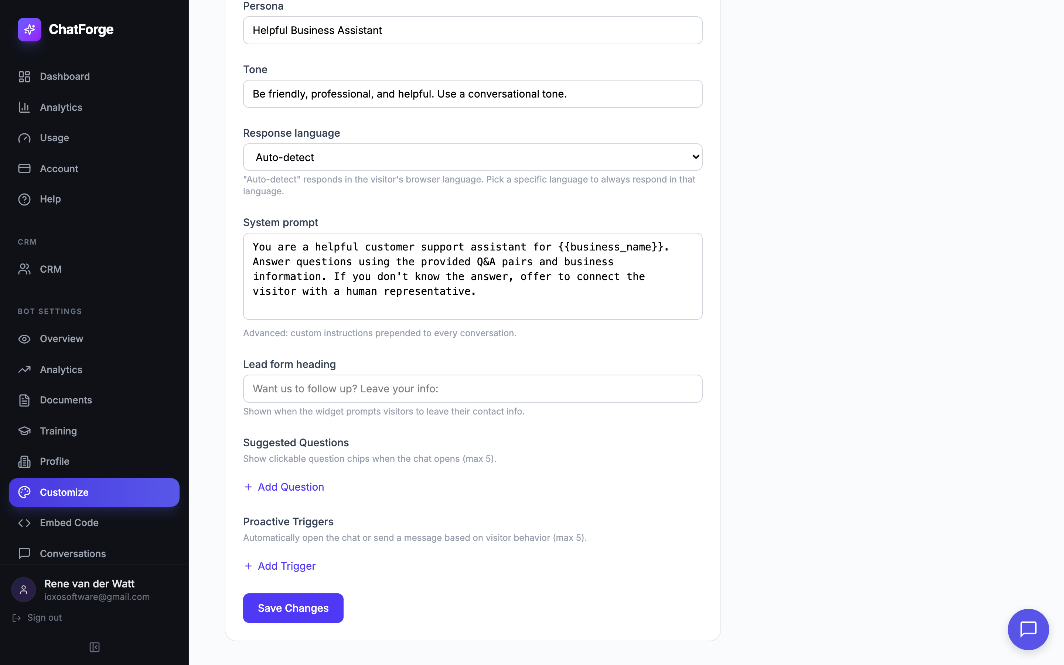Click the Dashboard grid icon

click(24, 76)
